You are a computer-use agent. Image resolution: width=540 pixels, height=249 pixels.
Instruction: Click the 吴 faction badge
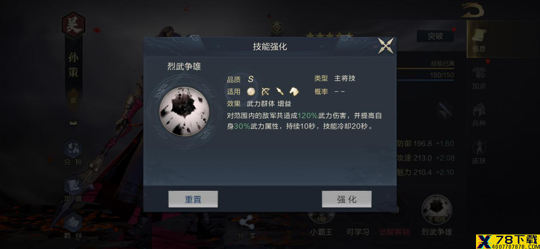point(73,26)
